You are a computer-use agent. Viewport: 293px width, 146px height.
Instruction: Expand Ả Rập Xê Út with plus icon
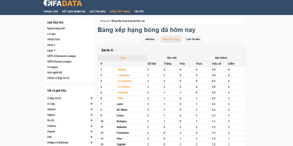92,98
